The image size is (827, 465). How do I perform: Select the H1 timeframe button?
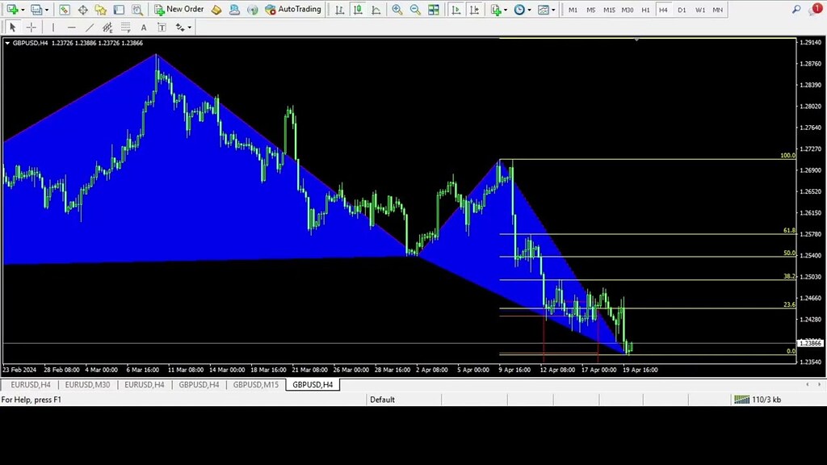pyautogui.click(x=645, y=9)
